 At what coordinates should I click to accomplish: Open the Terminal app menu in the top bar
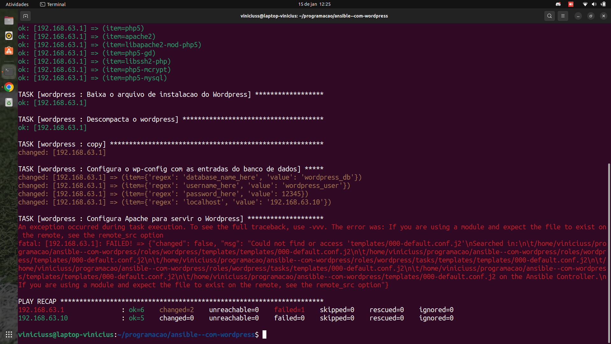pyautogui.click(x=53, y=4)
